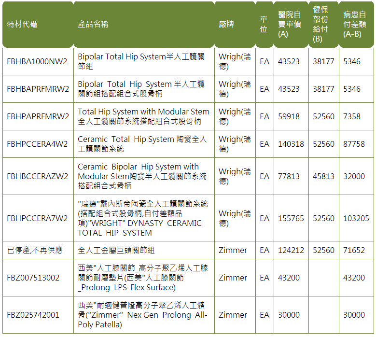Click price 43200 in 醫院自費單價 column
Image resolution: width=376 pixels, height=337 pixels.
click(x=289, y=278)
